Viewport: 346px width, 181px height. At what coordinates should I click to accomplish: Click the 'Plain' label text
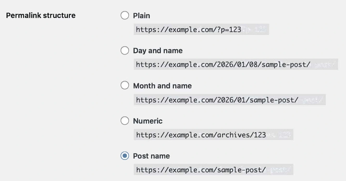[x=141, y=16]
